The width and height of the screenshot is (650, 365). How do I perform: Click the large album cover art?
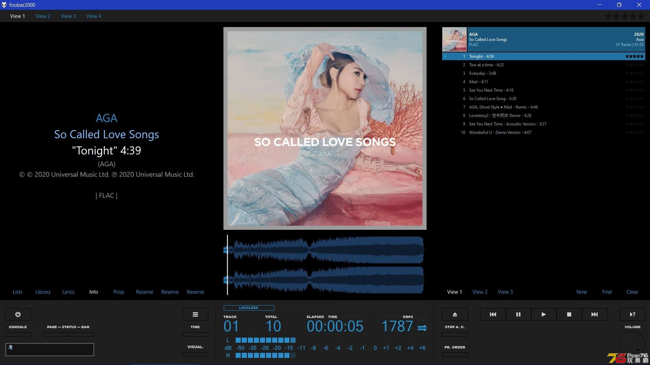point(325,128)
